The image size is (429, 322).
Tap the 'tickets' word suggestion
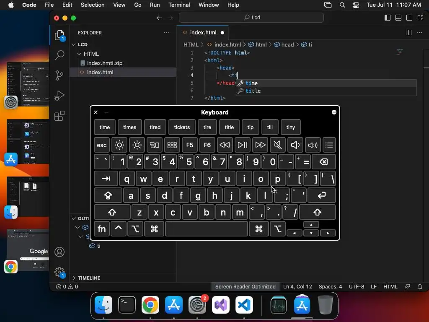[182, 127]
